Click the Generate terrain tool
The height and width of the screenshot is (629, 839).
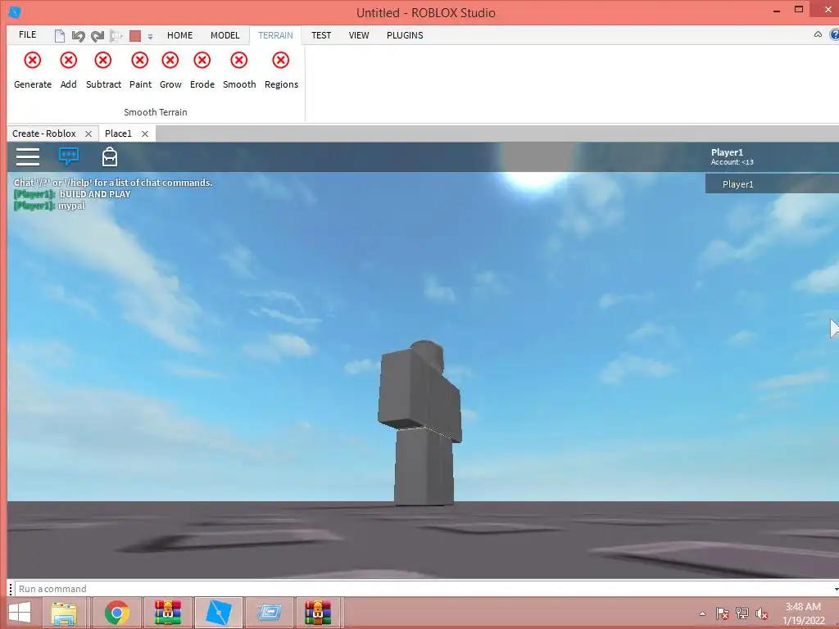tap(33, 70)
